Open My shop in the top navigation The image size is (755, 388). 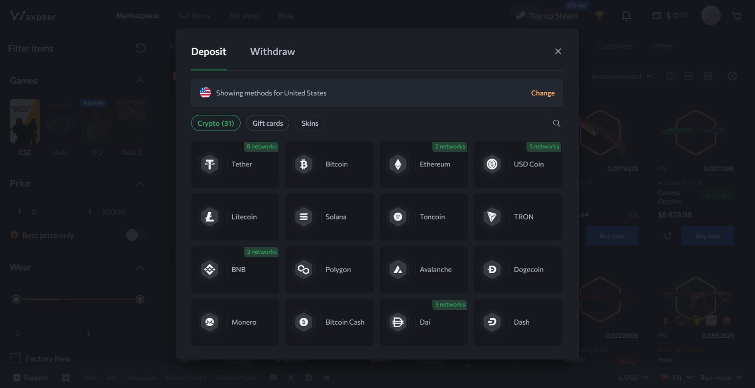tap(244, 16)
